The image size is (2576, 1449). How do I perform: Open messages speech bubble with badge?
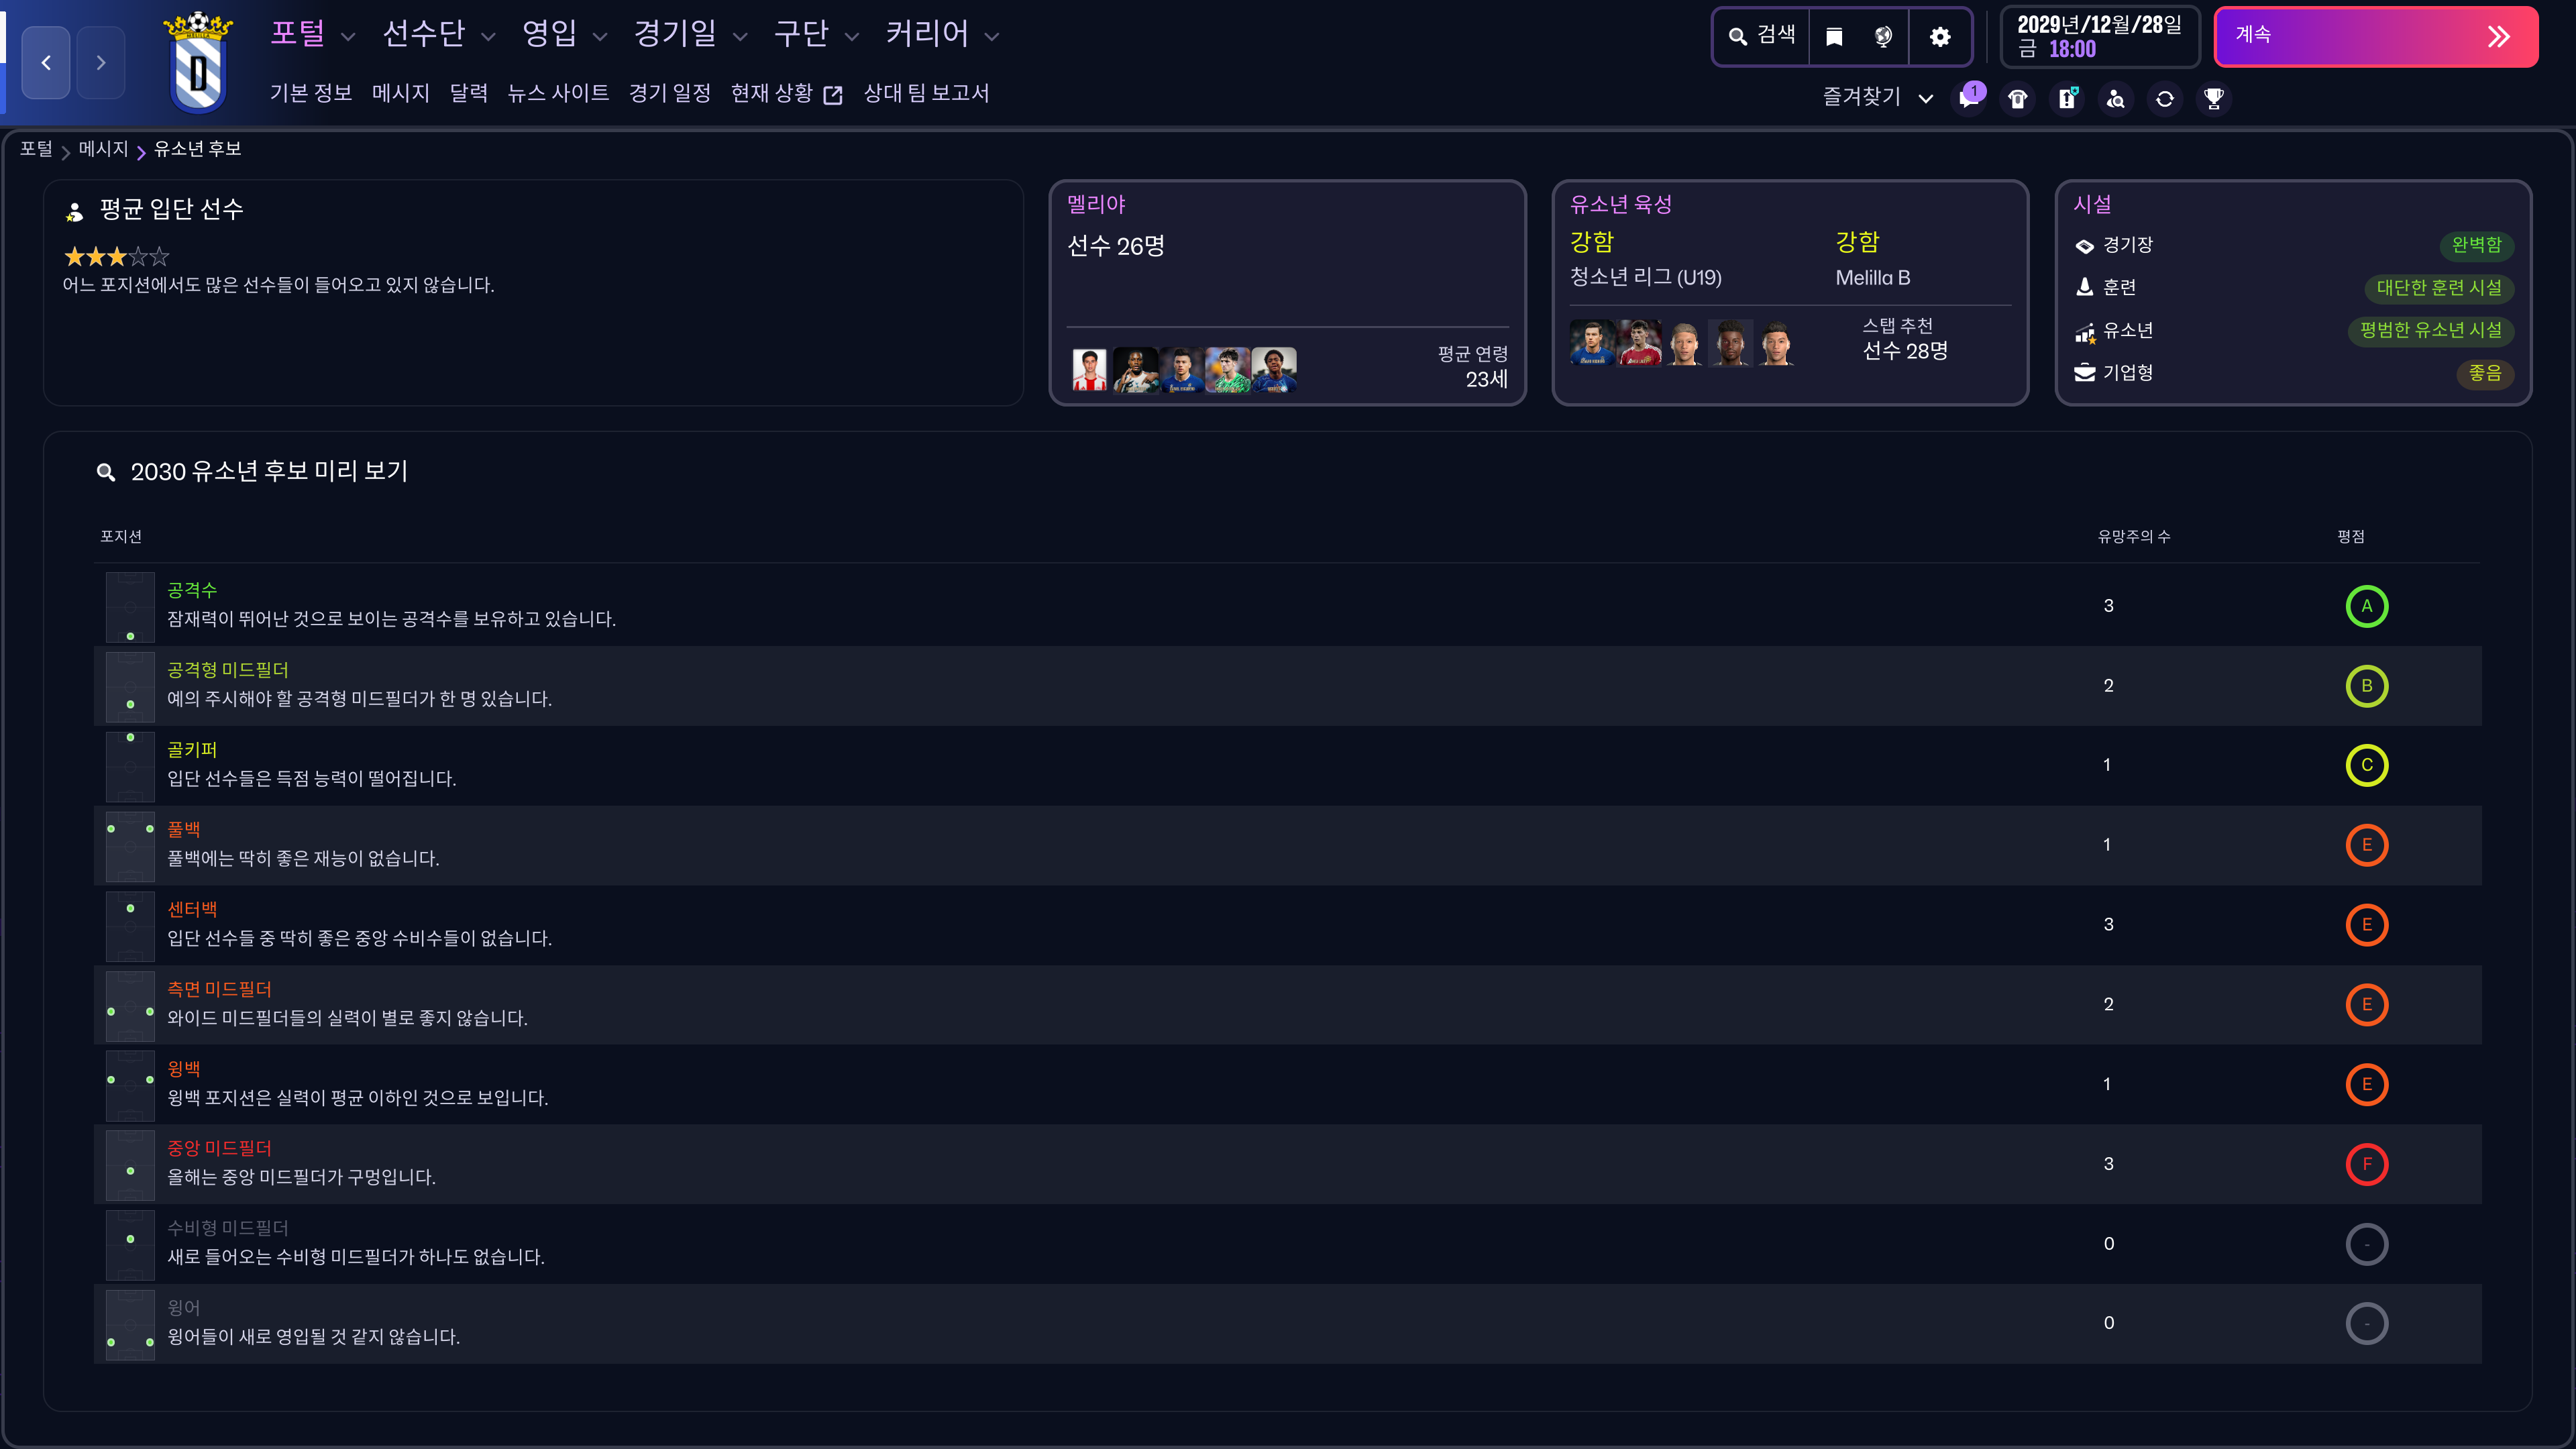coord(1969,98)
